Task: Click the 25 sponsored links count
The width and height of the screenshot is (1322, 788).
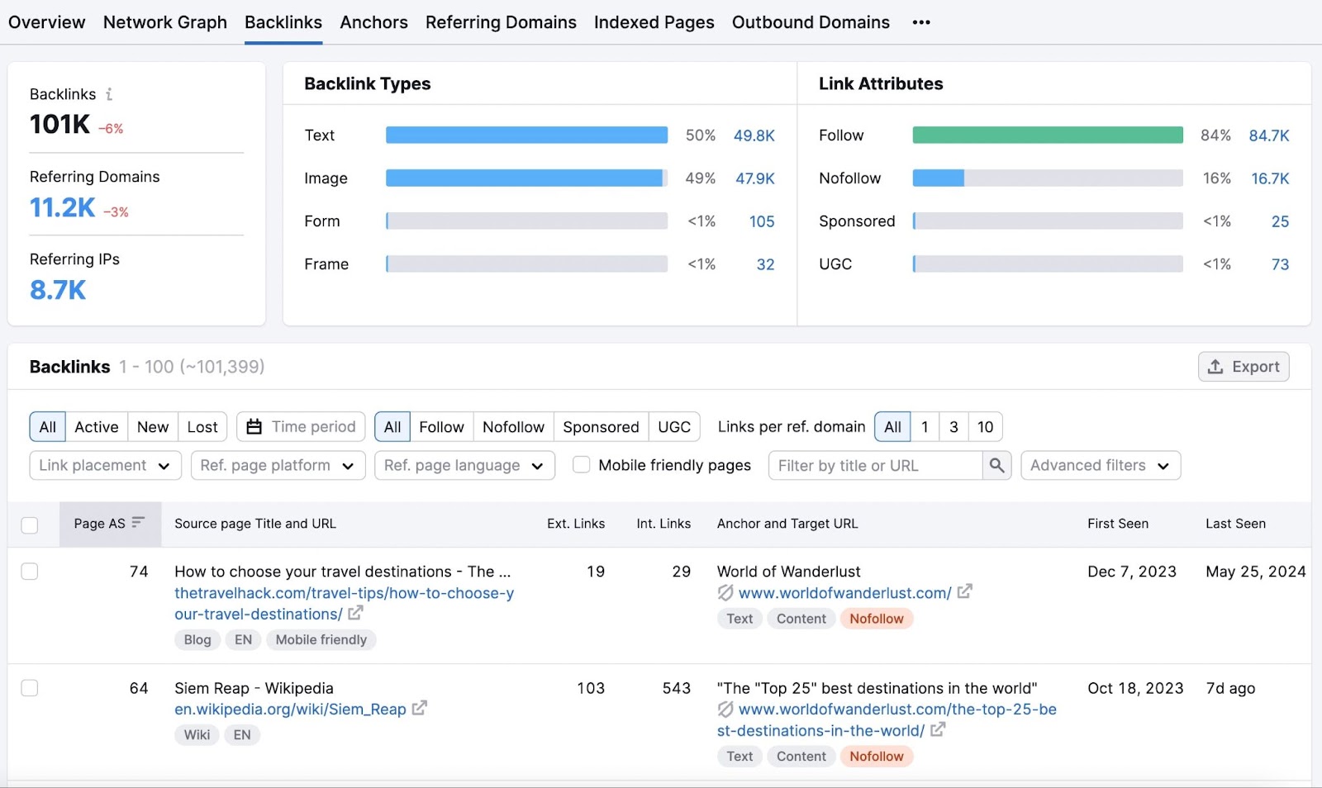Action: click(1280, 221)
